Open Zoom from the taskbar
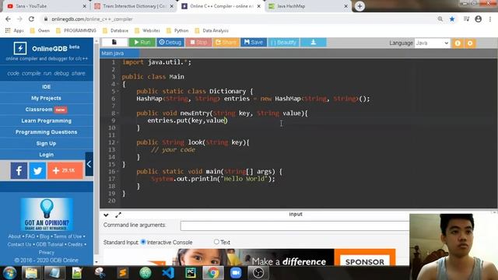 click(236, 273)
